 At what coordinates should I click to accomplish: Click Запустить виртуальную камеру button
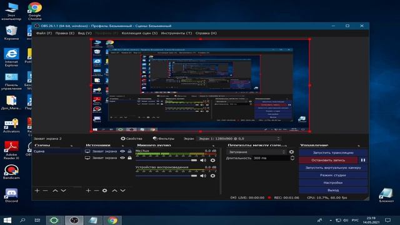333,167
